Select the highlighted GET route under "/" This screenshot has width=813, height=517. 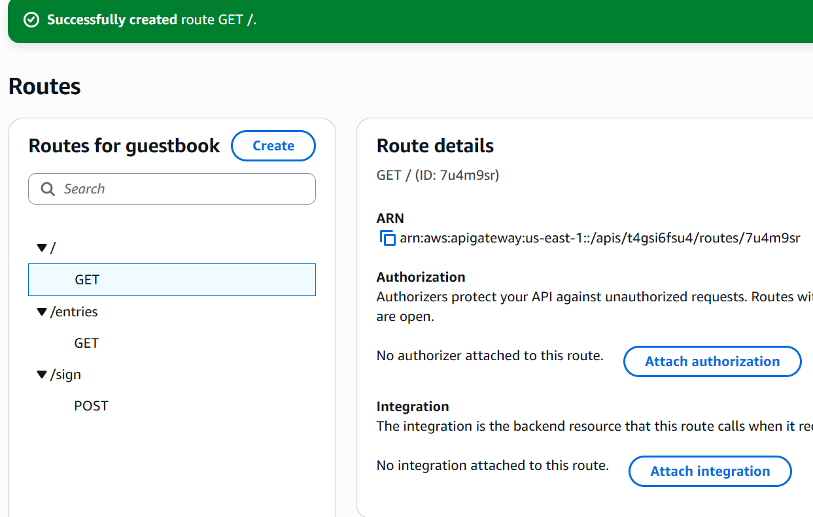[x=87, y=280]
